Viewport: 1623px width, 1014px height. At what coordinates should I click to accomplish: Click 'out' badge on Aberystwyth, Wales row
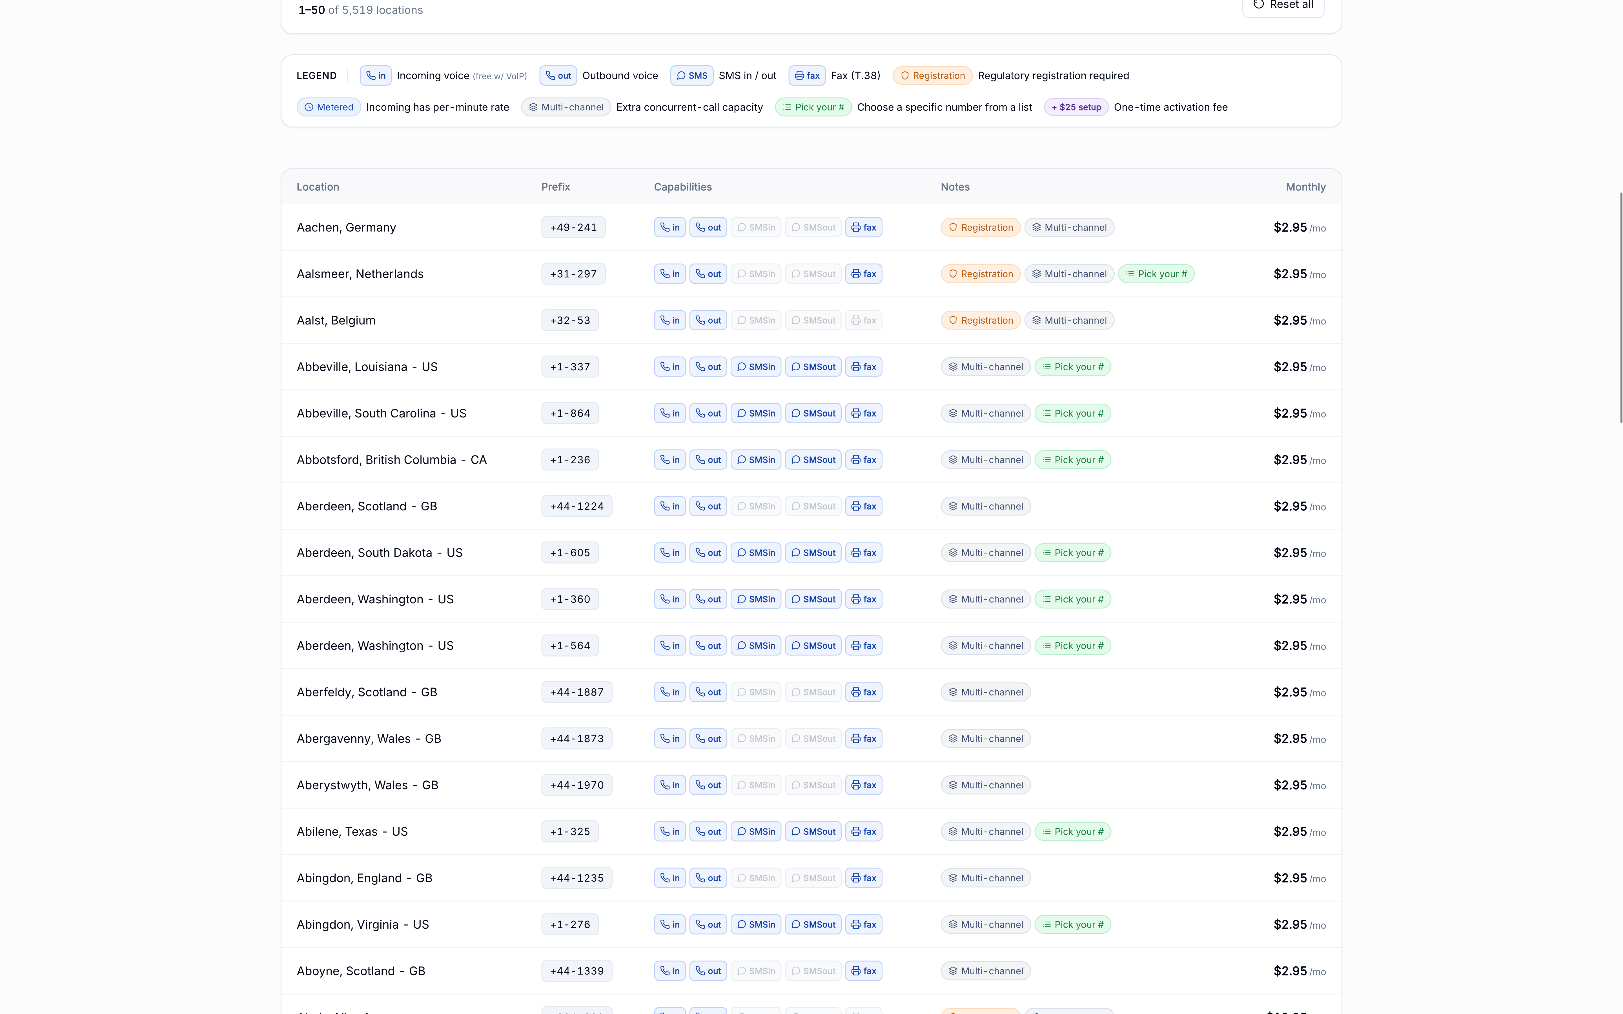(708, 785)
